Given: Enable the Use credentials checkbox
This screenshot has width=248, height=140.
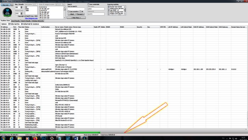Looking at the screenshot, I should click(x=89, y=4).
